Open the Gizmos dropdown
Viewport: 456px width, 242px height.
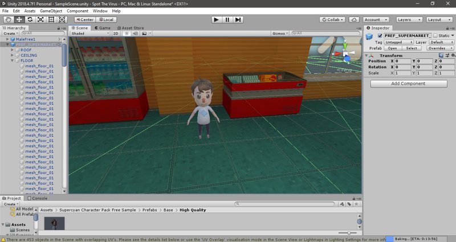pos(280,34)
